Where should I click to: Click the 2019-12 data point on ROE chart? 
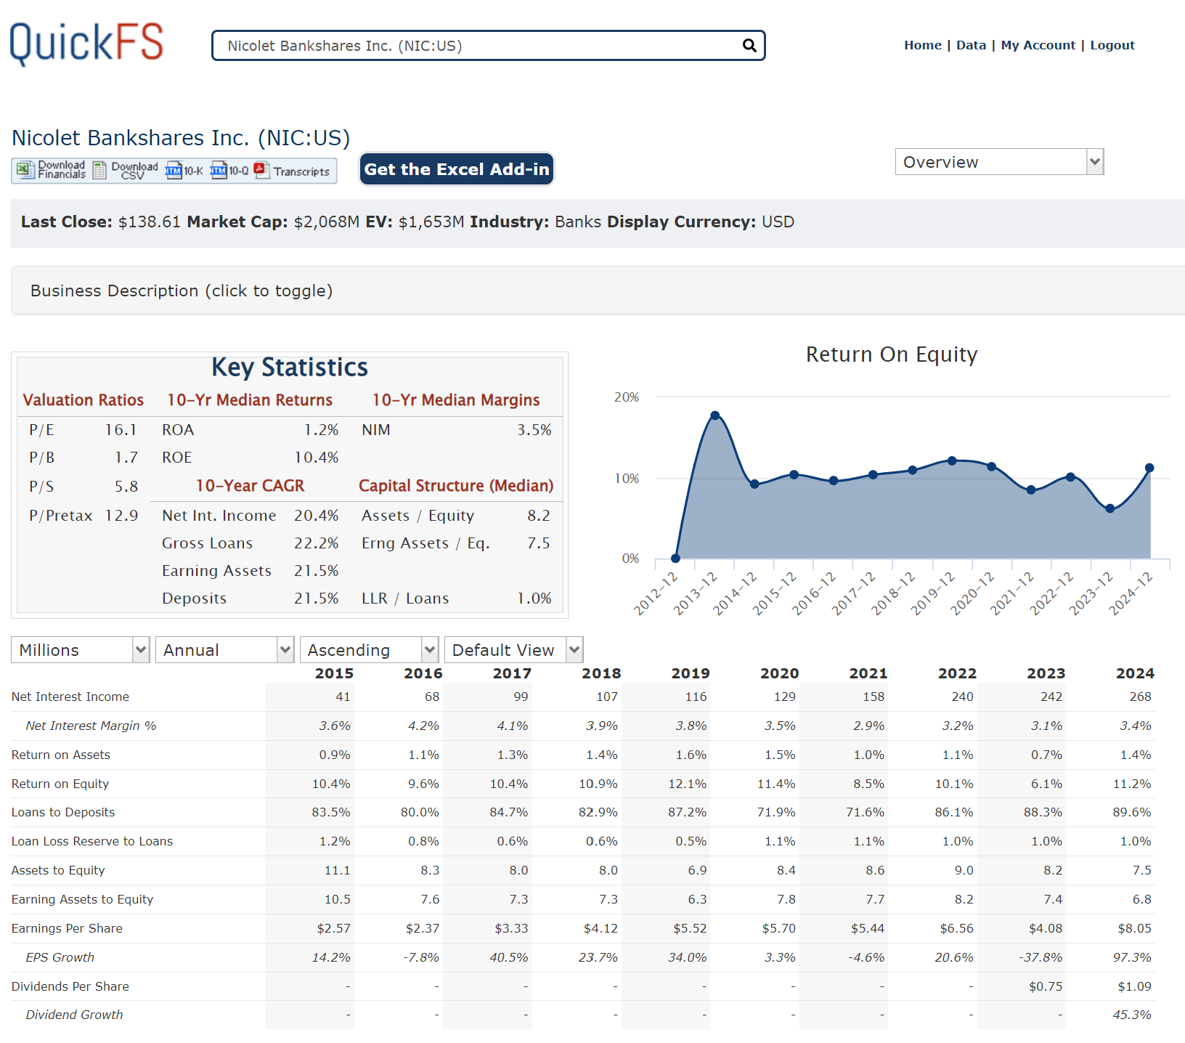[952, 460]
